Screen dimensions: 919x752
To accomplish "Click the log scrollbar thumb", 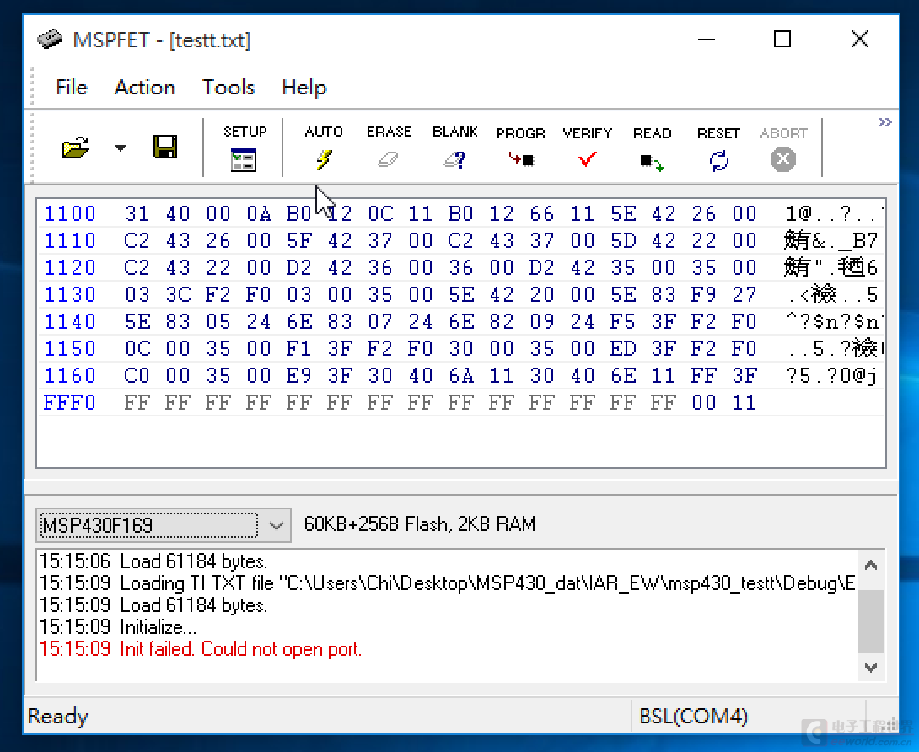I will (871, 620).
